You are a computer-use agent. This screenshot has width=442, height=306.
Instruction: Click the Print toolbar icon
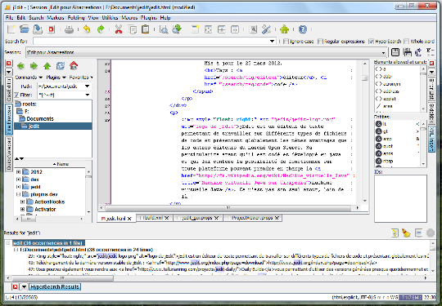[69, 29]
